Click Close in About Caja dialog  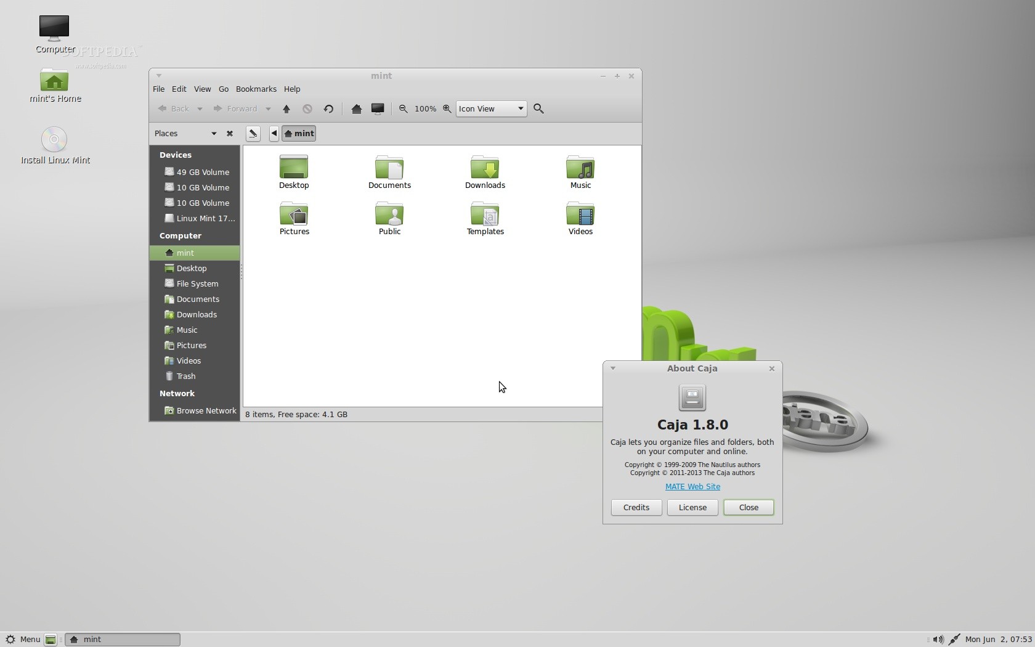749,508
